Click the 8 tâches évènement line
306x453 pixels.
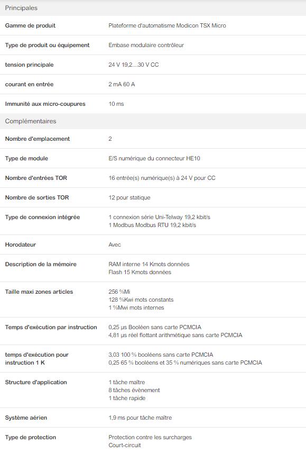coord(134,390)
